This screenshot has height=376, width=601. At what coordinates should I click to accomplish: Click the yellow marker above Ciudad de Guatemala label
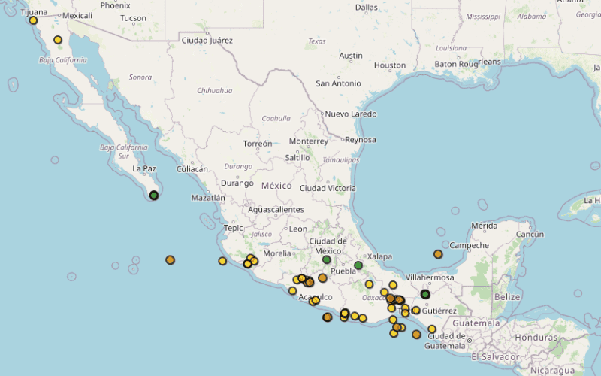pyautogui.click(x=432, y=329)
